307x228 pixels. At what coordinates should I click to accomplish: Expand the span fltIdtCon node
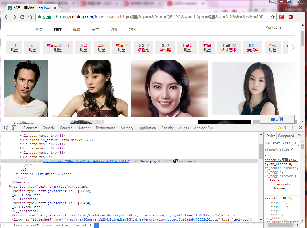click(17, 174)
